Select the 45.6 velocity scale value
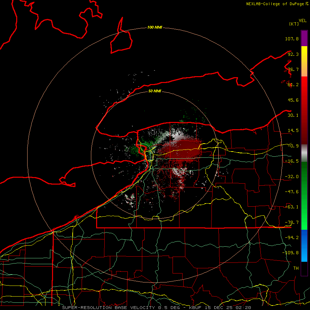Screen dimensions: 310x310 click(x=293, y=100)
